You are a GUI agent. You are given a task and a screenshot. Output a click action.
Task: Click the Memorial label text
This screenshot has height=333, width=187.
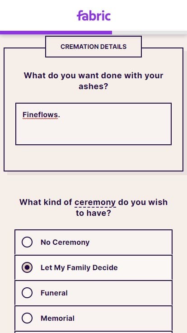tap(57, 319)
